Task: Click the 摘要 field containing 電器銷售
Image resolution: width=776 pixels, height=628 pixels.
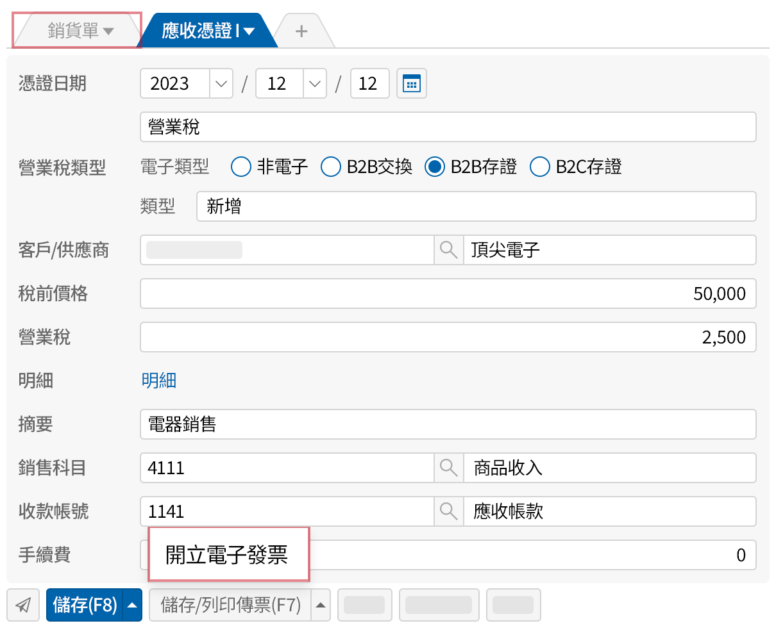Action: point(447,424)
